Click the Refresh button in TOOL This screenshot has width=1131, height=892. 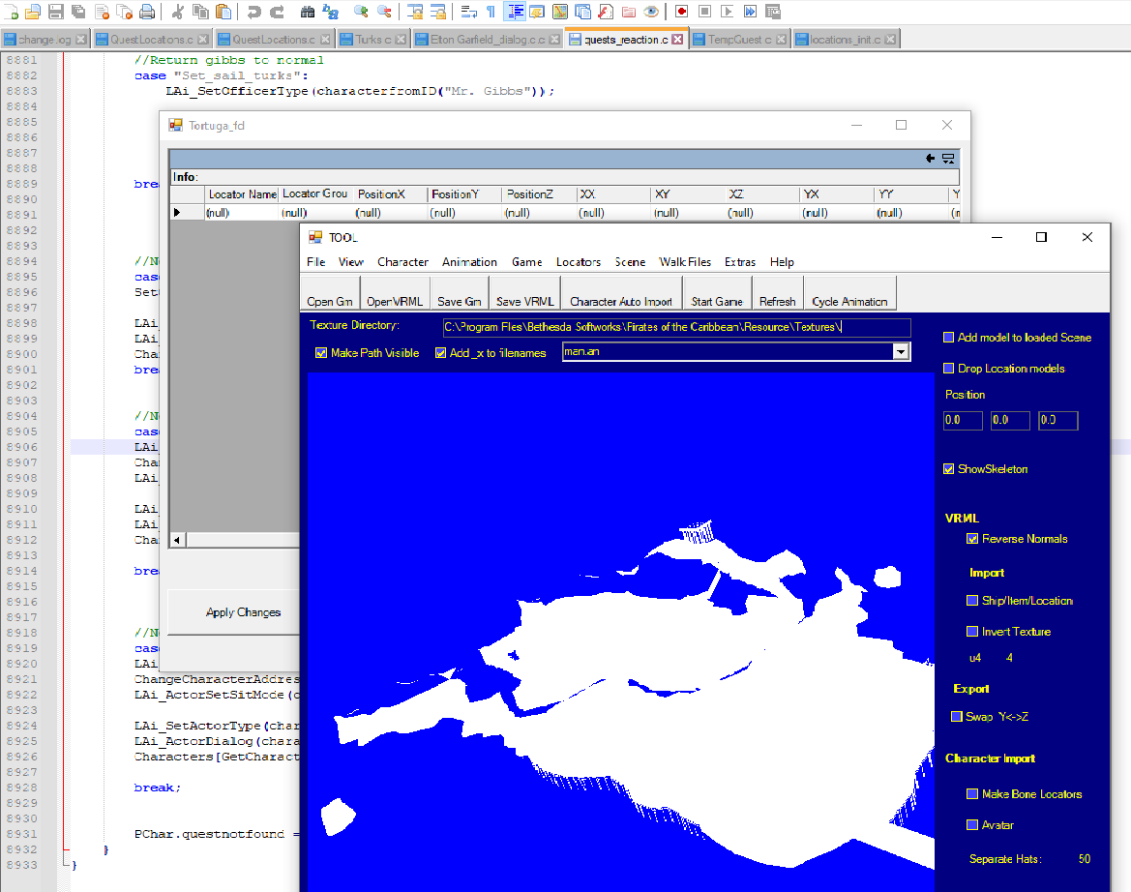click(778, 293)
